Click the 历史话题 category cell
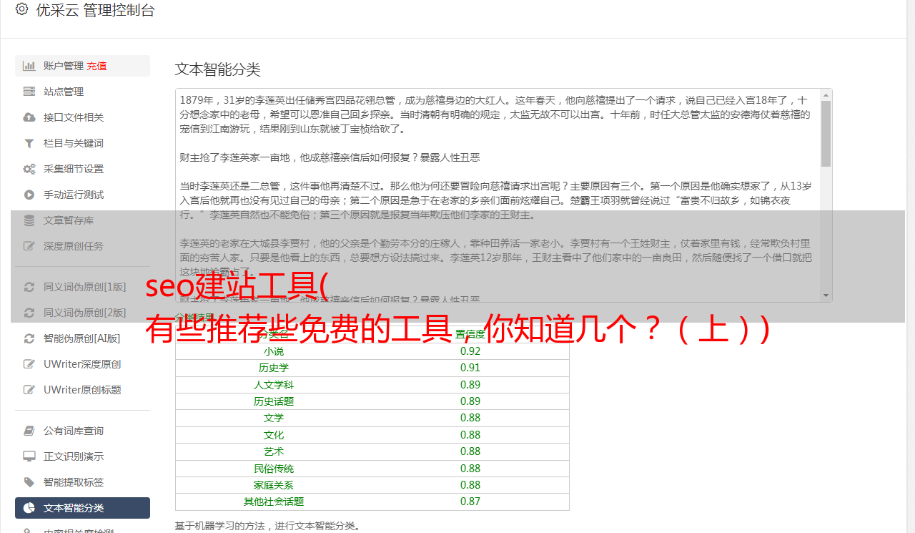Viewport: 915px width, 533px height. click(x=274, y=401)
